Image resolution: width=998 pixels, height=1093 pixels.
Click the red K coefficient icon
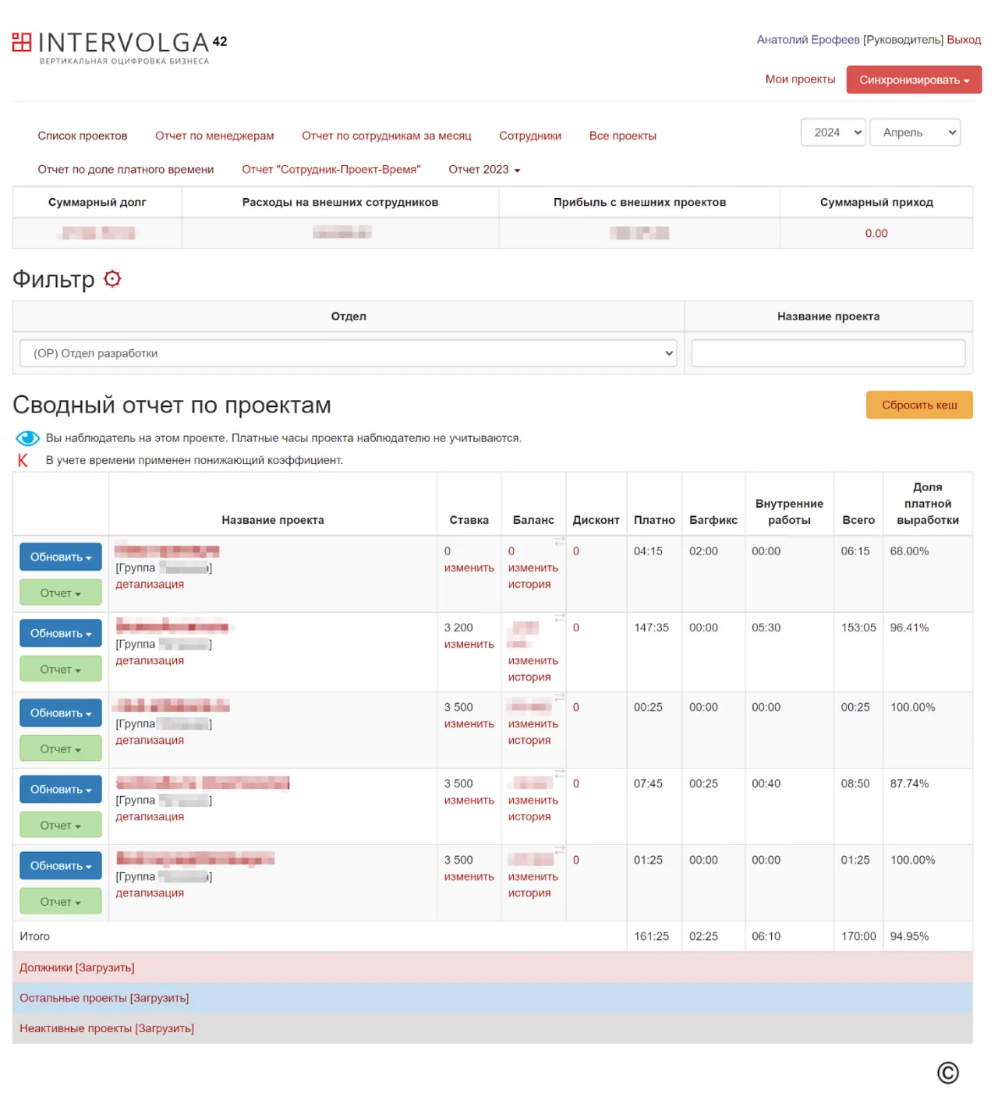[23, 461]
